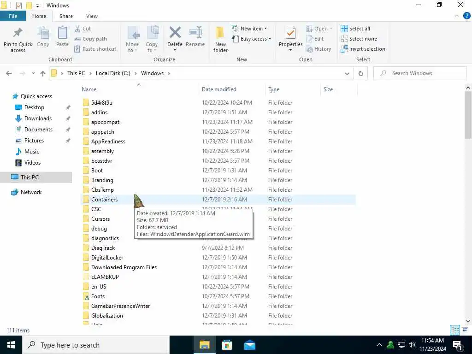
Task: Click the red Delete icon
Action: pos(175,33)
